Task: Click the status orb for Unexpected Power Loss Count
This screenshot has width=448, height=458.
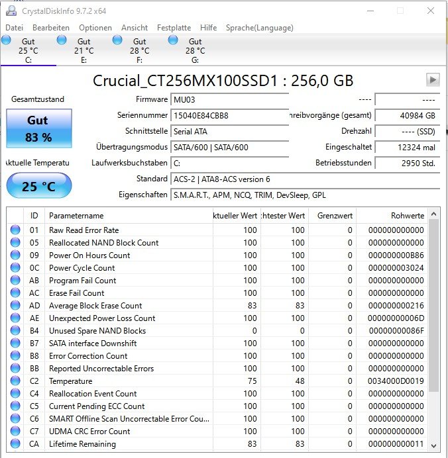Action: click(15, 318)
